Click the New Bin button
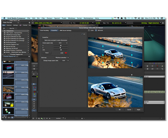Viewport: 168px width, 138px height. click(x=12, y=29)
